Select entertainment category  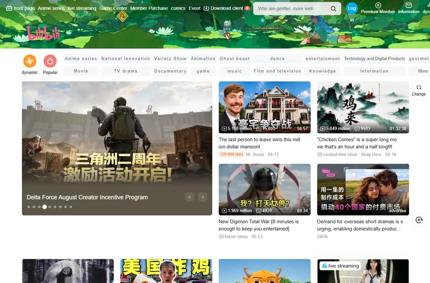coord(323,58)
